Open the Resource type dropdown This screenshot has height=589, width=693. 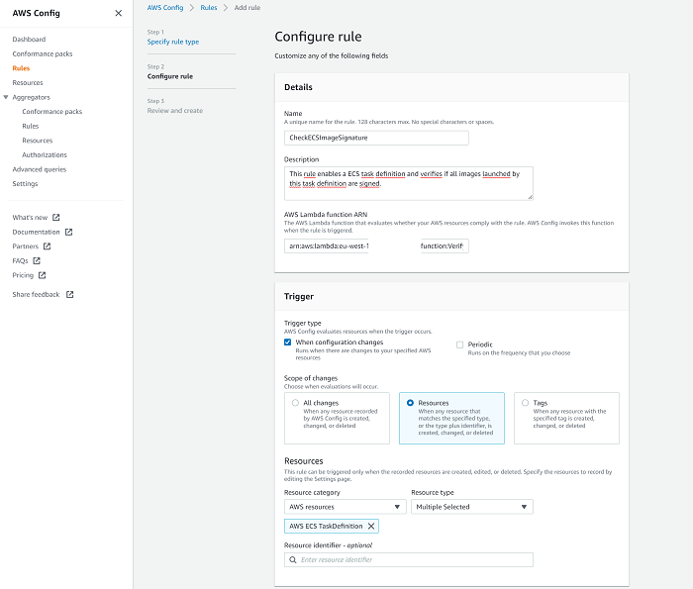472,507
